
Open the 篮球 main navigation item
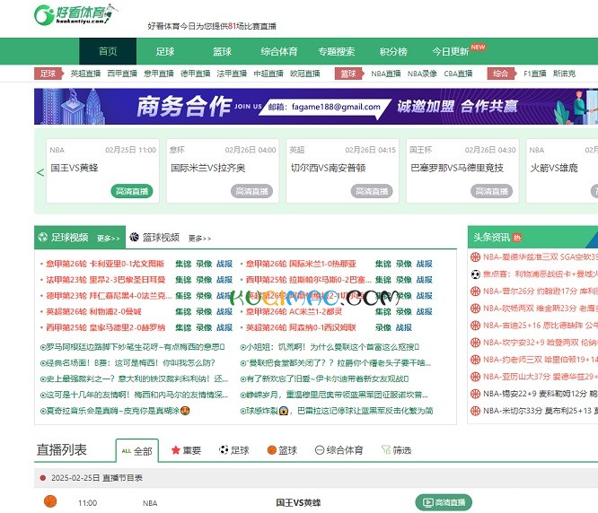click(222, 51)
